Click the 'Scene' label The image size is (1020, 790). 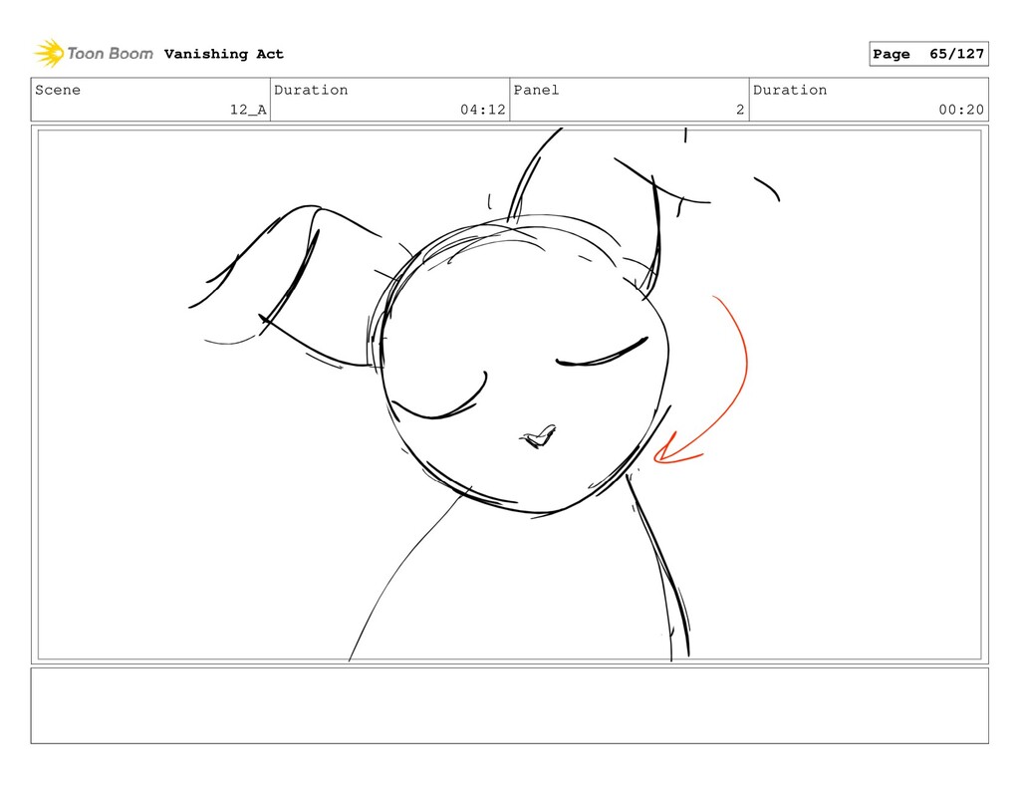[x=58, y=90]
